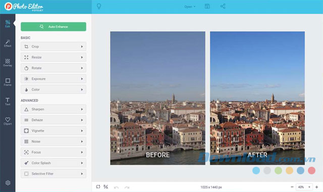Expand the Color Splash option
The height and width of the screenshot is (192, 323).
[x=53, y=163]
